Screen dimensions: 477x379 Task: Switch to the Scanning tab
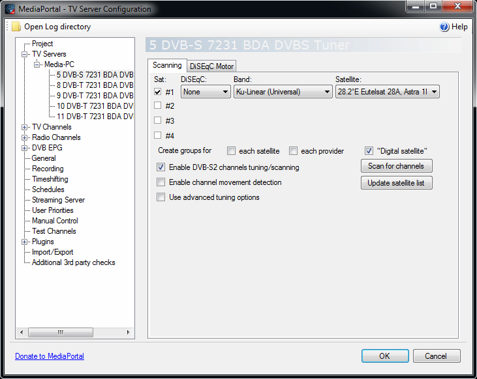pos(167,65)
